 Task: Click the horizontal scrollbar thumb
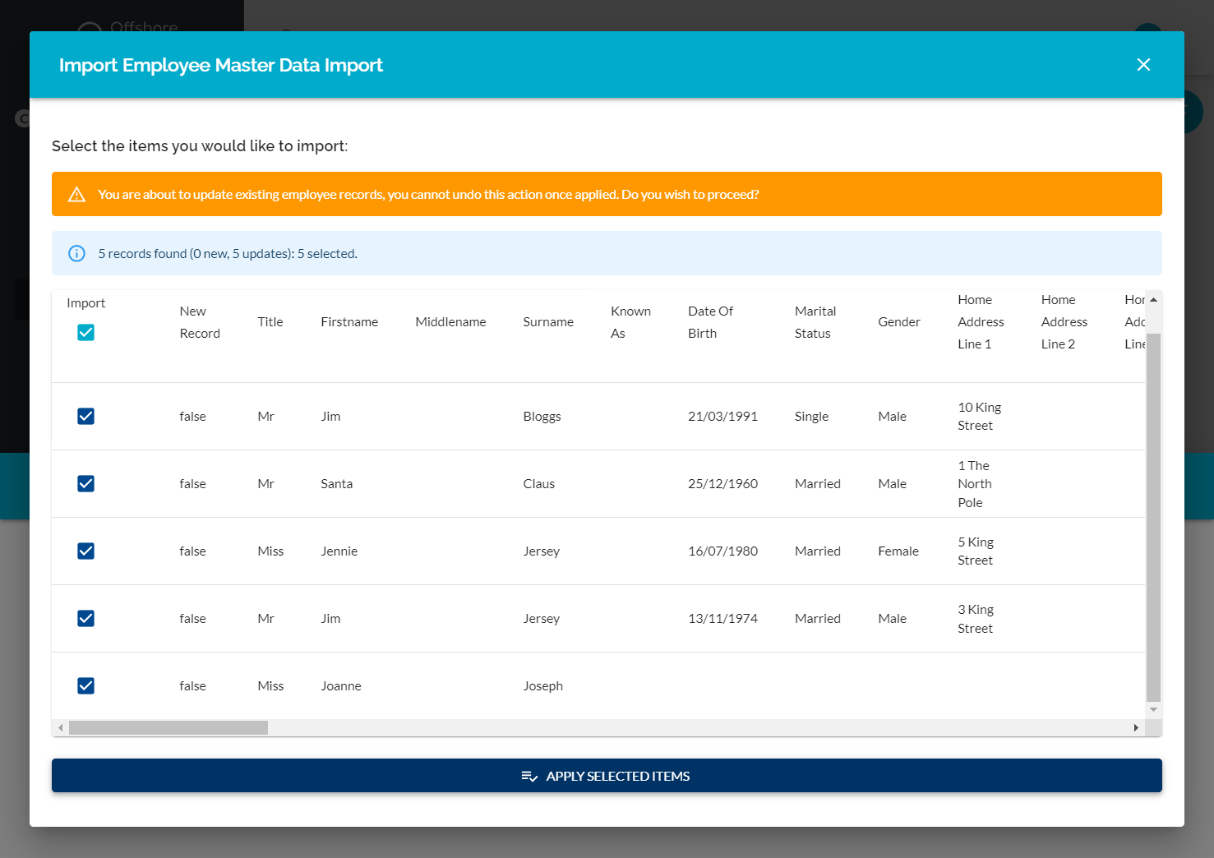click(x=168, y=728)
